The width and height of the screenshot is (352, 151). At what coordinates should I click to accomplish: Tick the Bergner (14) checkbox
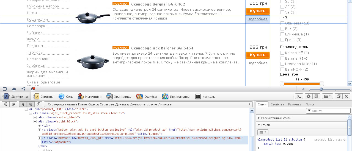pyautogui.click(x=282, y=58)
